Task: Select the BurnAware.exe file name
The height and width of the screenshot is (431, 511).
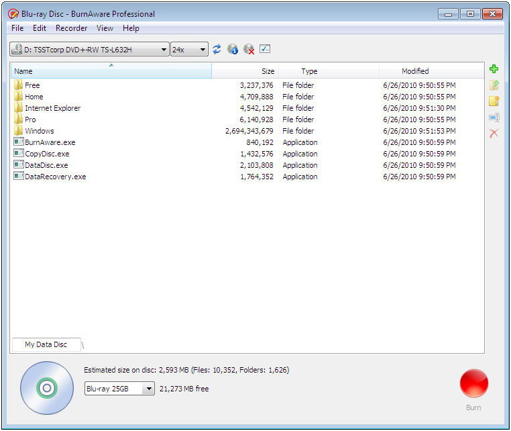Action: pos(50,142)
